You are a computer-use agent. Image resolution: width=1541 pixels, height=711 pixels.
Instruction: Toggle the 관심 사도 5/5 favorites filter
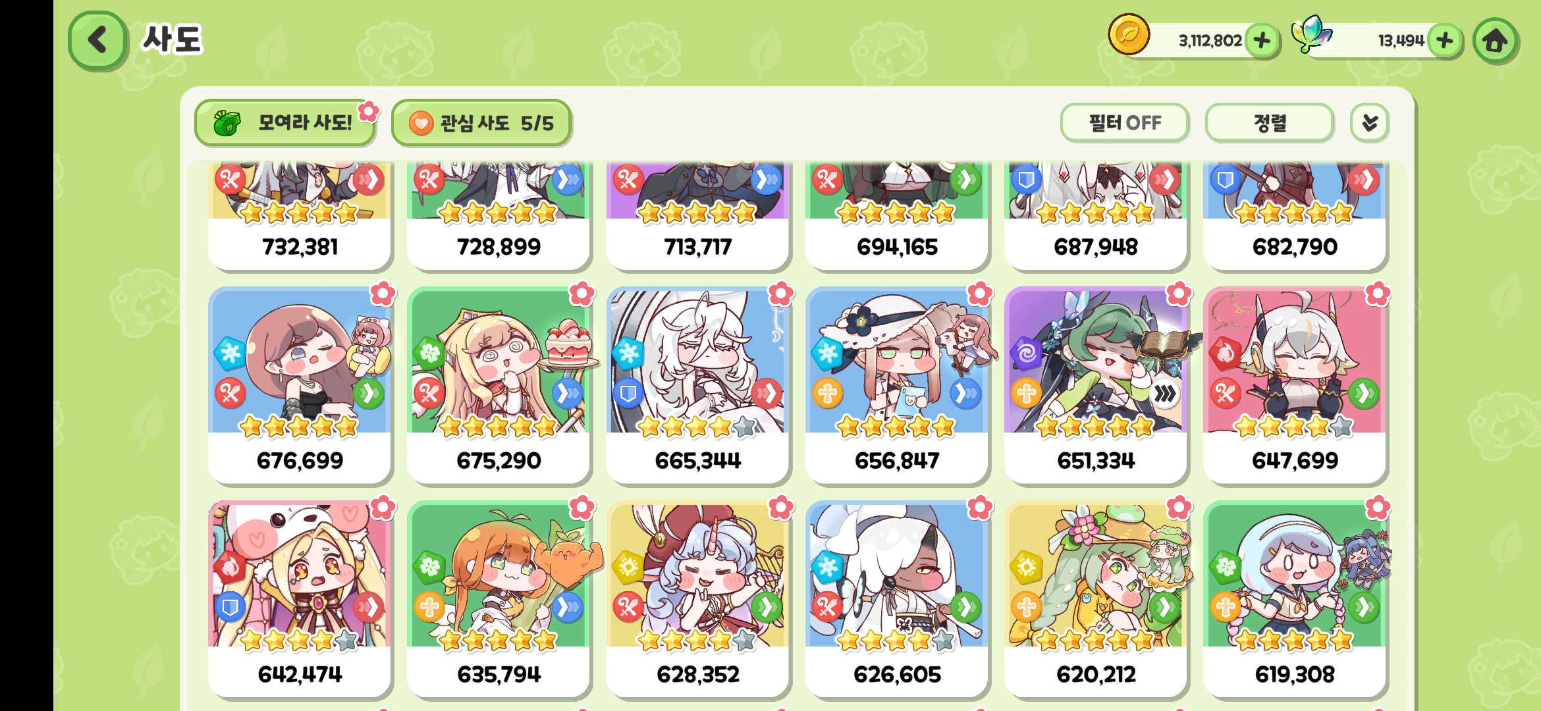pyautogui.click(x=481, y=123)
